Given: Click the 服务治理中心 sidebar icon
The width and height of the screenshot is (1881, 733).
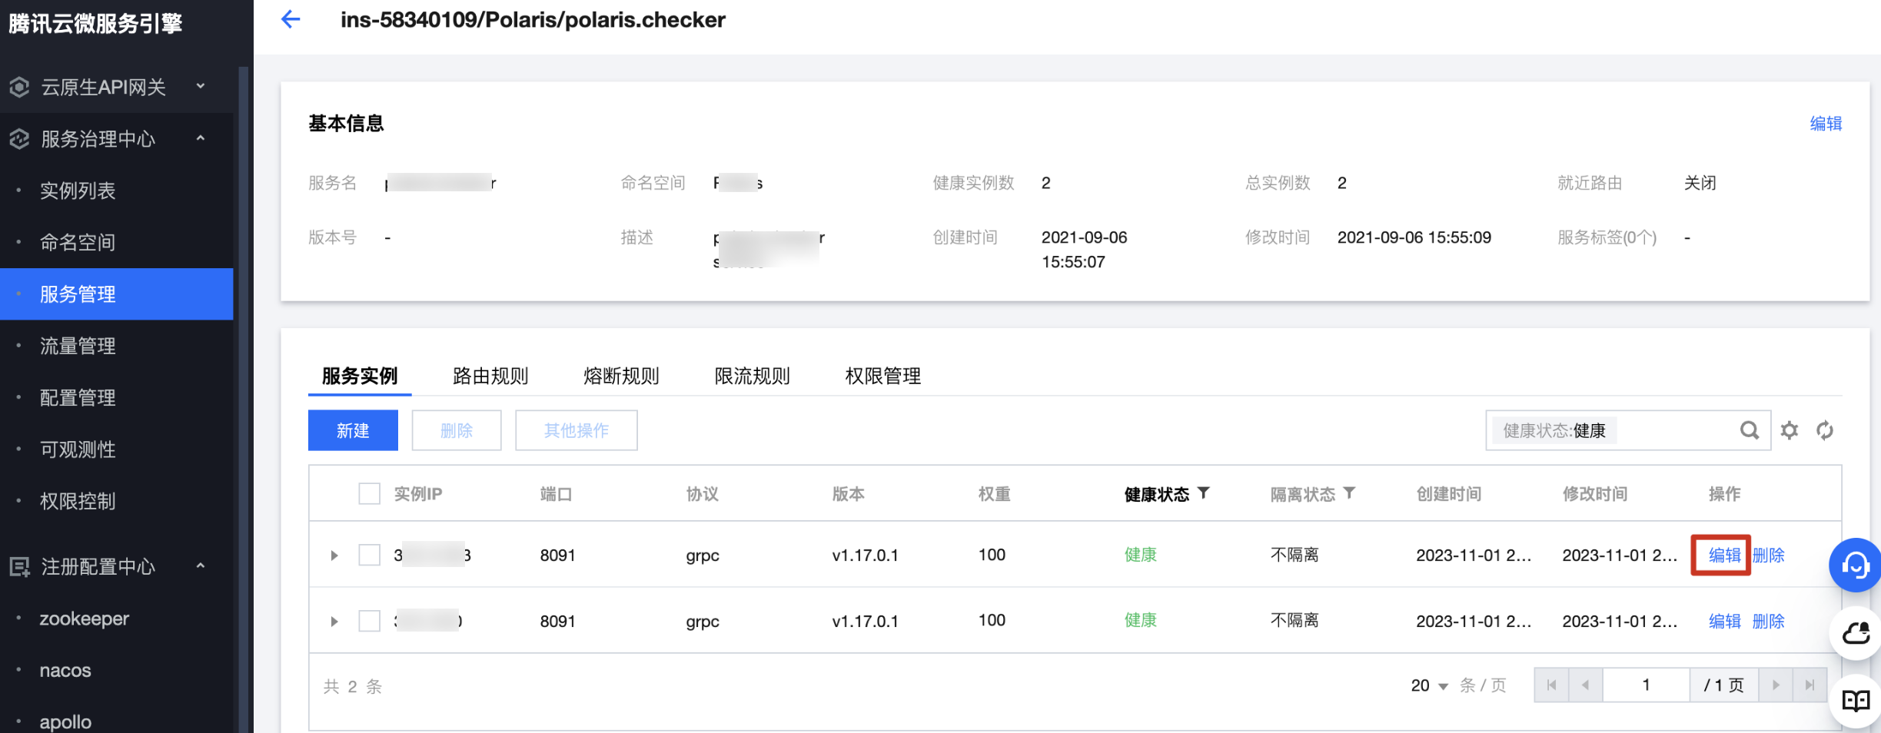Looking at the screenshot, I should (19, 139).
